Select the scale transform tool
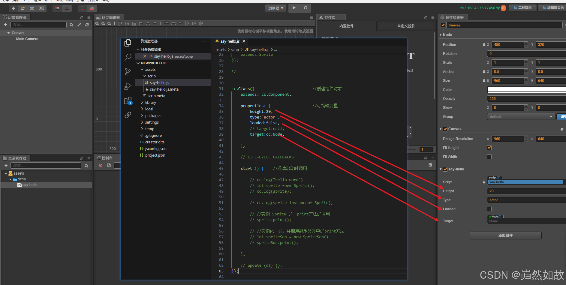 32,8
